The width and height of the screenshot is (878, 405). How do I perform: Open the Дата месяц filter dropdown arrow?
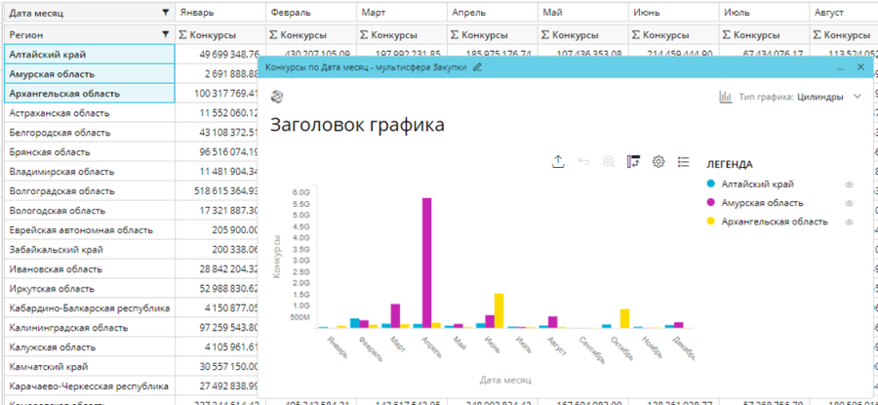[164, 13]
